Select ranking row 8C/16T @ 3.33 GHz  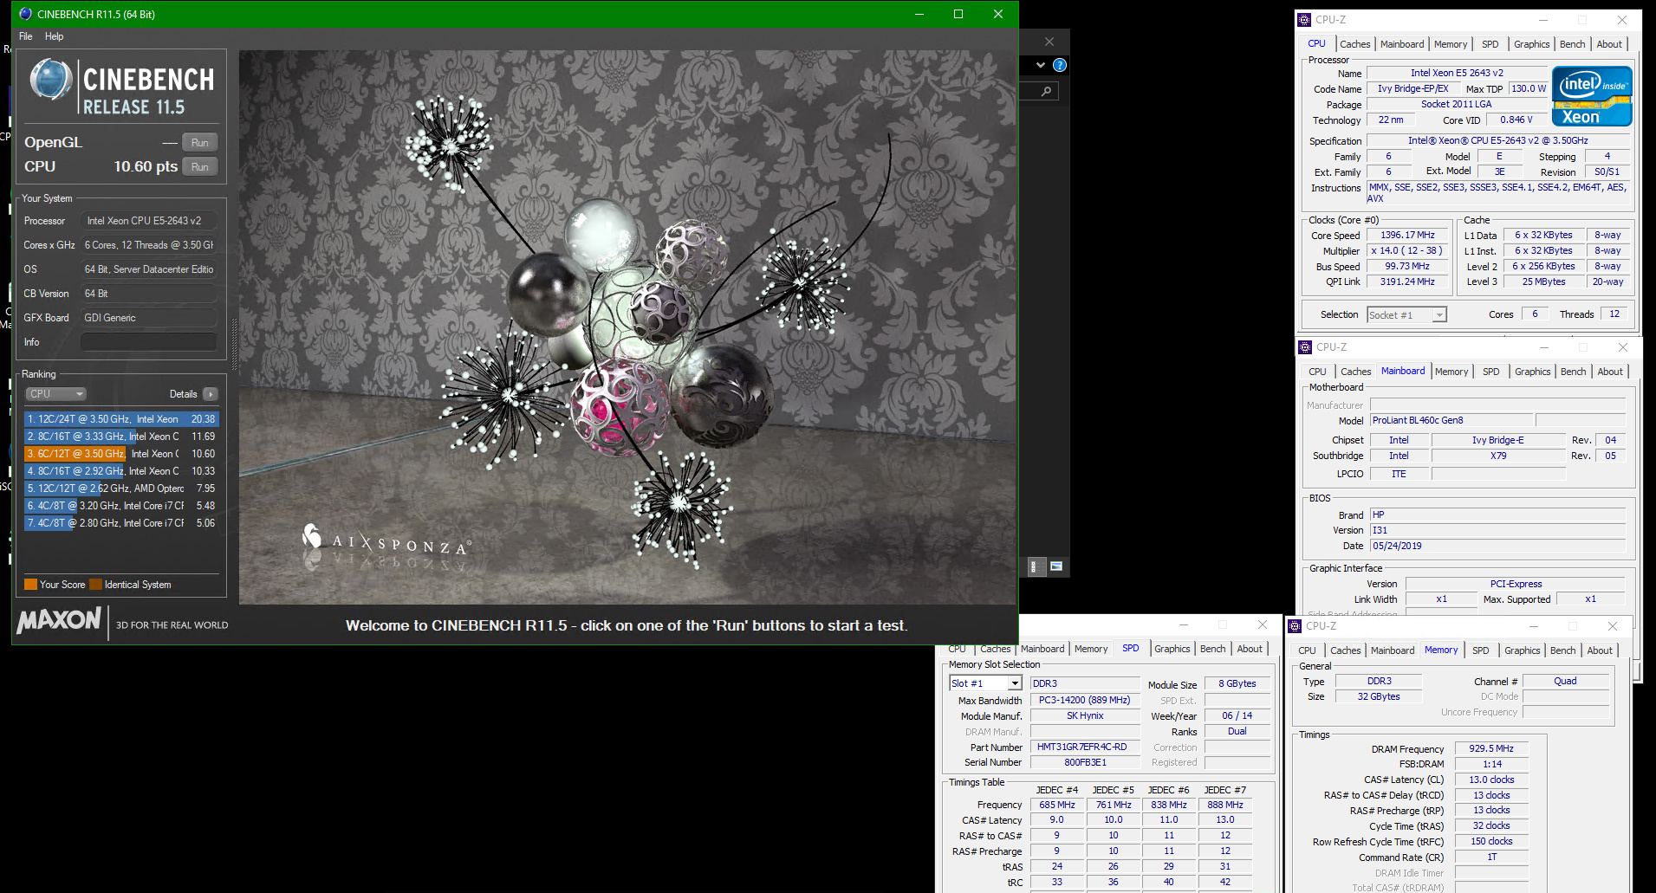[x=121, y=437]
